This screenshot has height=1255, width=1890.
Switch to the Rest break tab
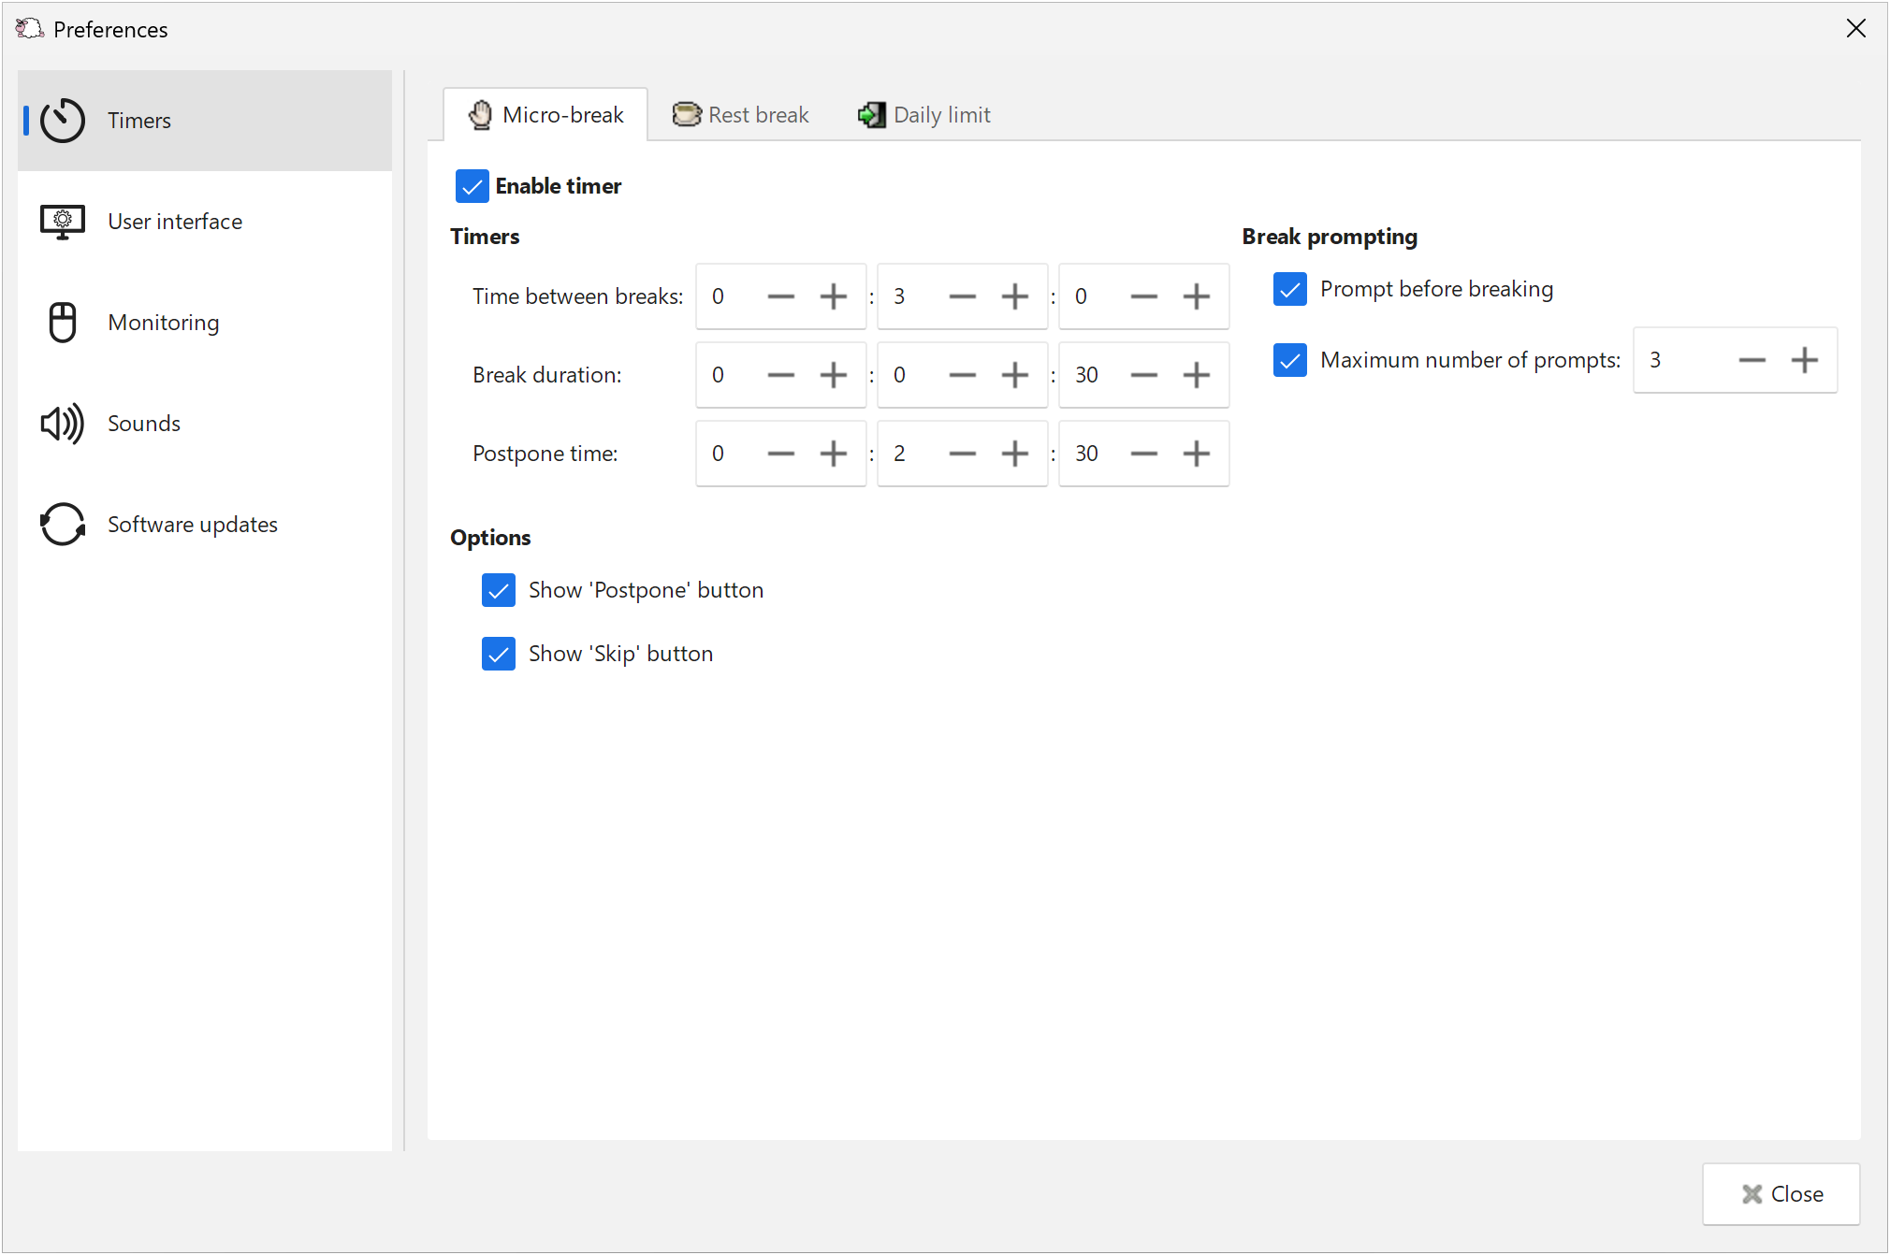(x=740, y=115)
